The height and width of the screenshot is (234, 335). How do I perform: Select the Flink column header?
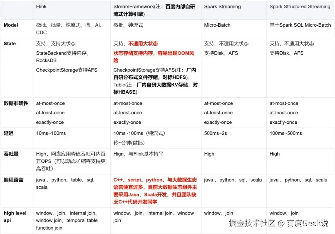[41, 6]
